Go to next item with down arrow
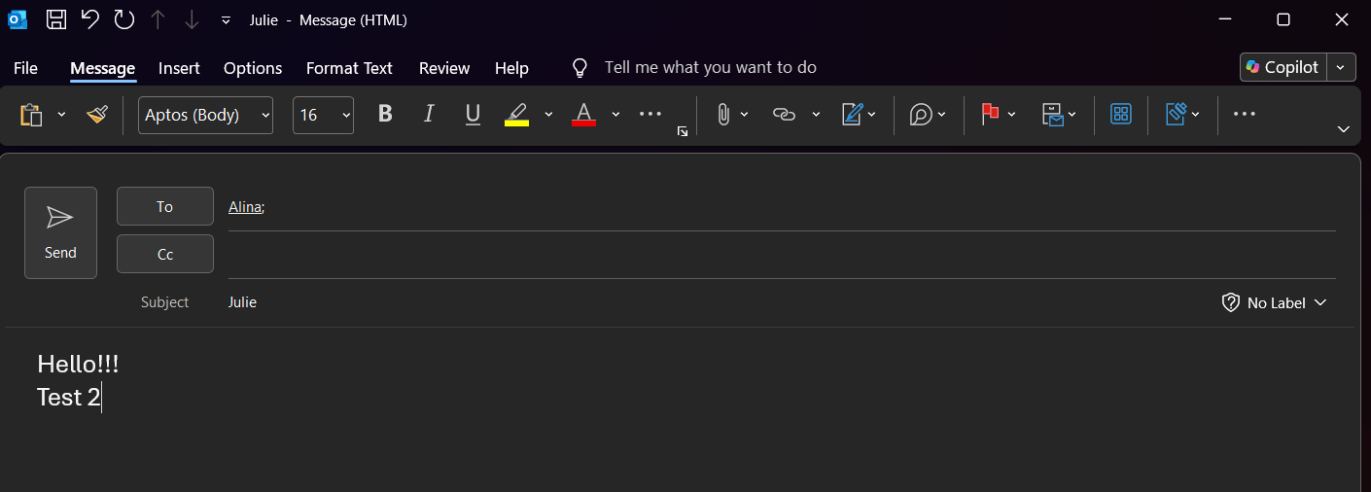This screenshot has width=1371, height=492. coord(192,19)
